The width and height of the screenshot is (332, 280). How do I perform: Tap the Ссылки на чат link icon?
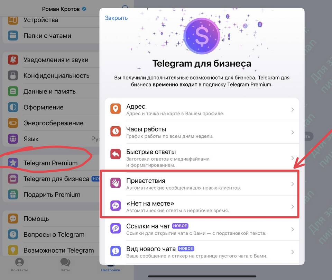[x=116, y=228]
